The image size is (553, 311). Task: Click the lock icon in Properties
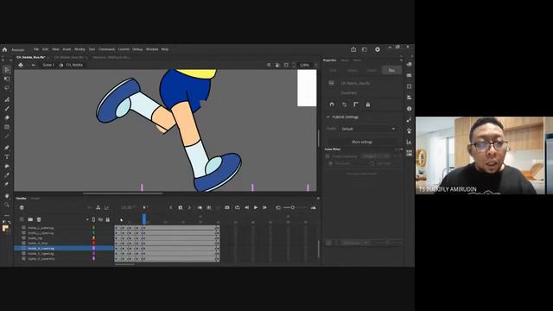[368, 105]
